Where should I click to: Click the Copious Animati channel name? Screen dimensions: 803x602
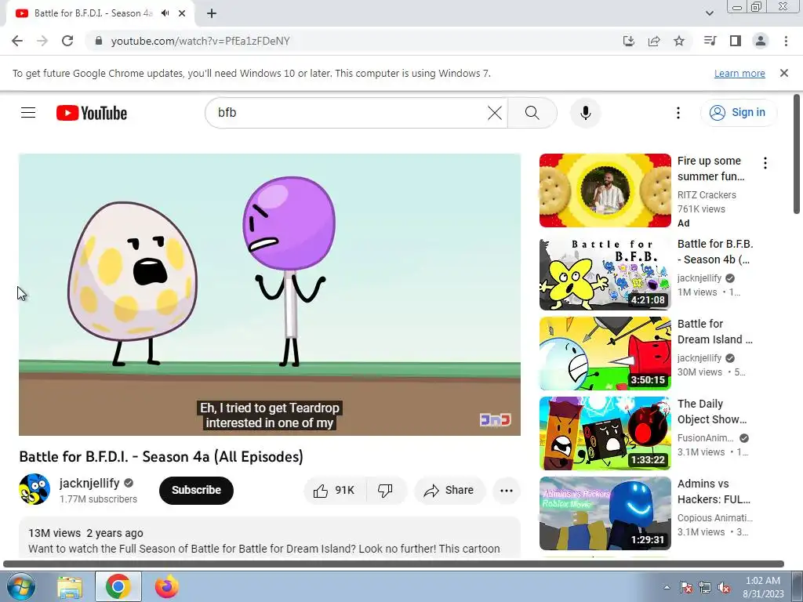[714, 518]
